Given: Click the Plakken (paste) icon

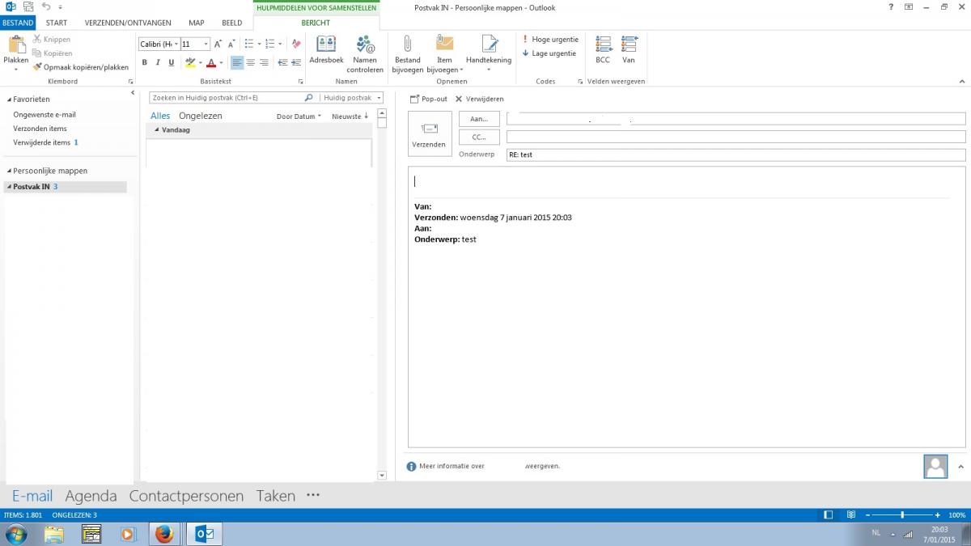Looking at the screenshot, I should (x=15, y=44).
